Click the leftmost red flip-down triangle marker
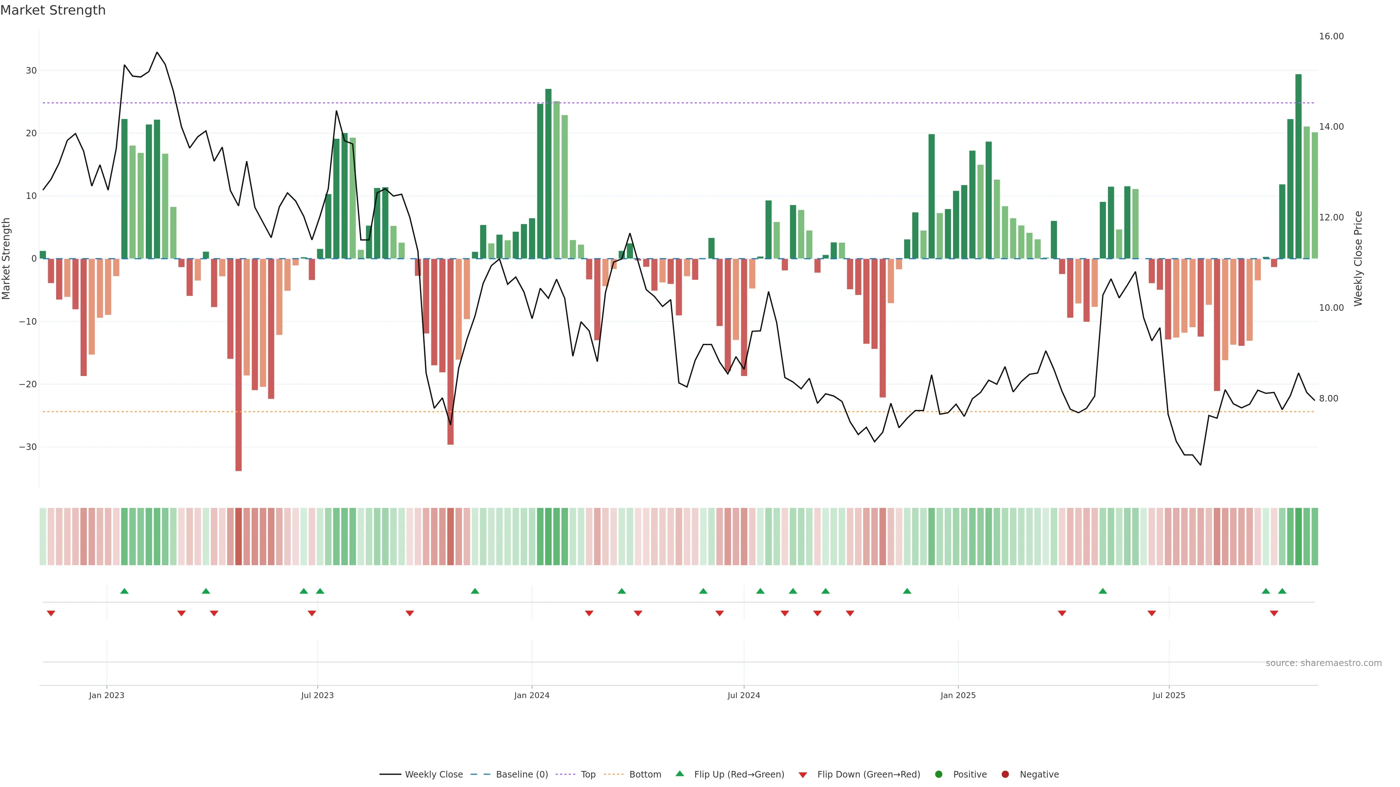The image size is (1400, 787). [x=51, y=613]
